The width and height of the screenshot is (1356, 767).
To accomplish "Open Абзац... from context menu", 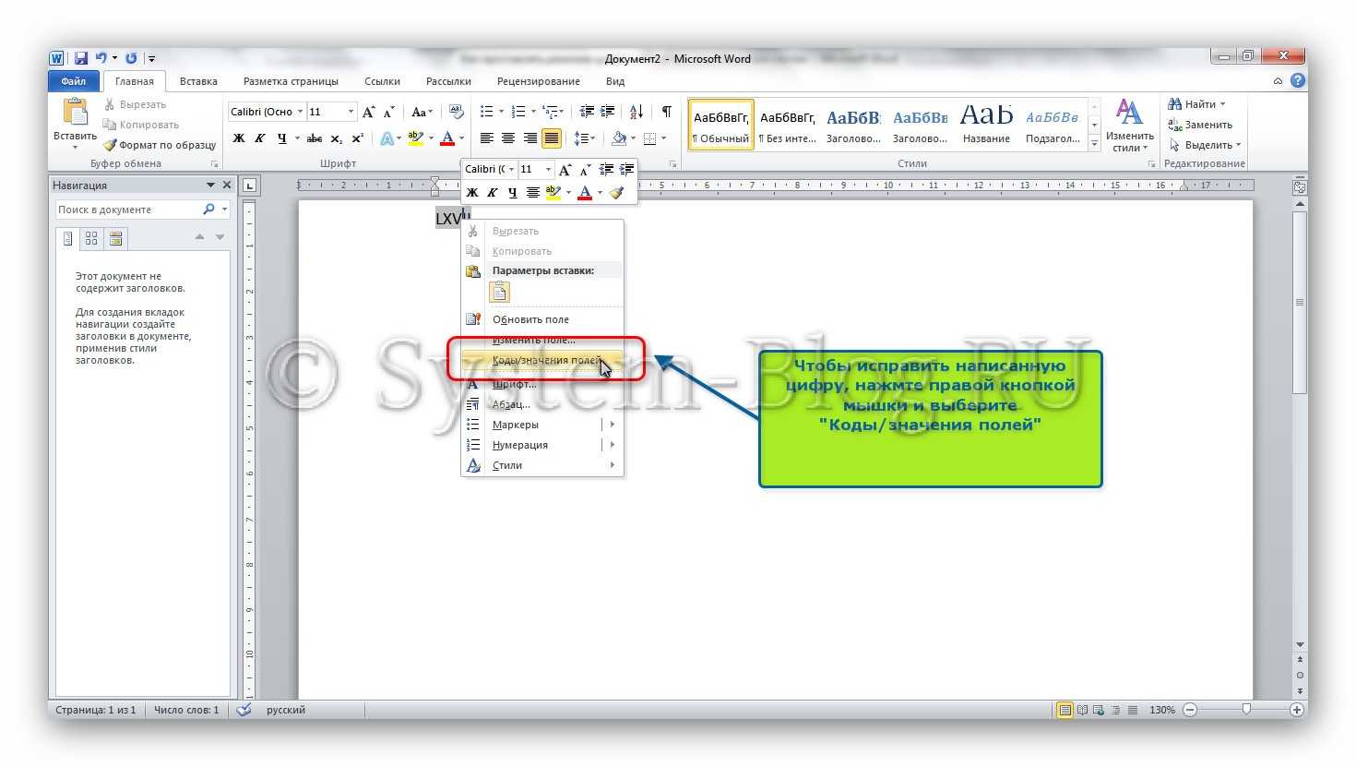I will pos(542,404).
